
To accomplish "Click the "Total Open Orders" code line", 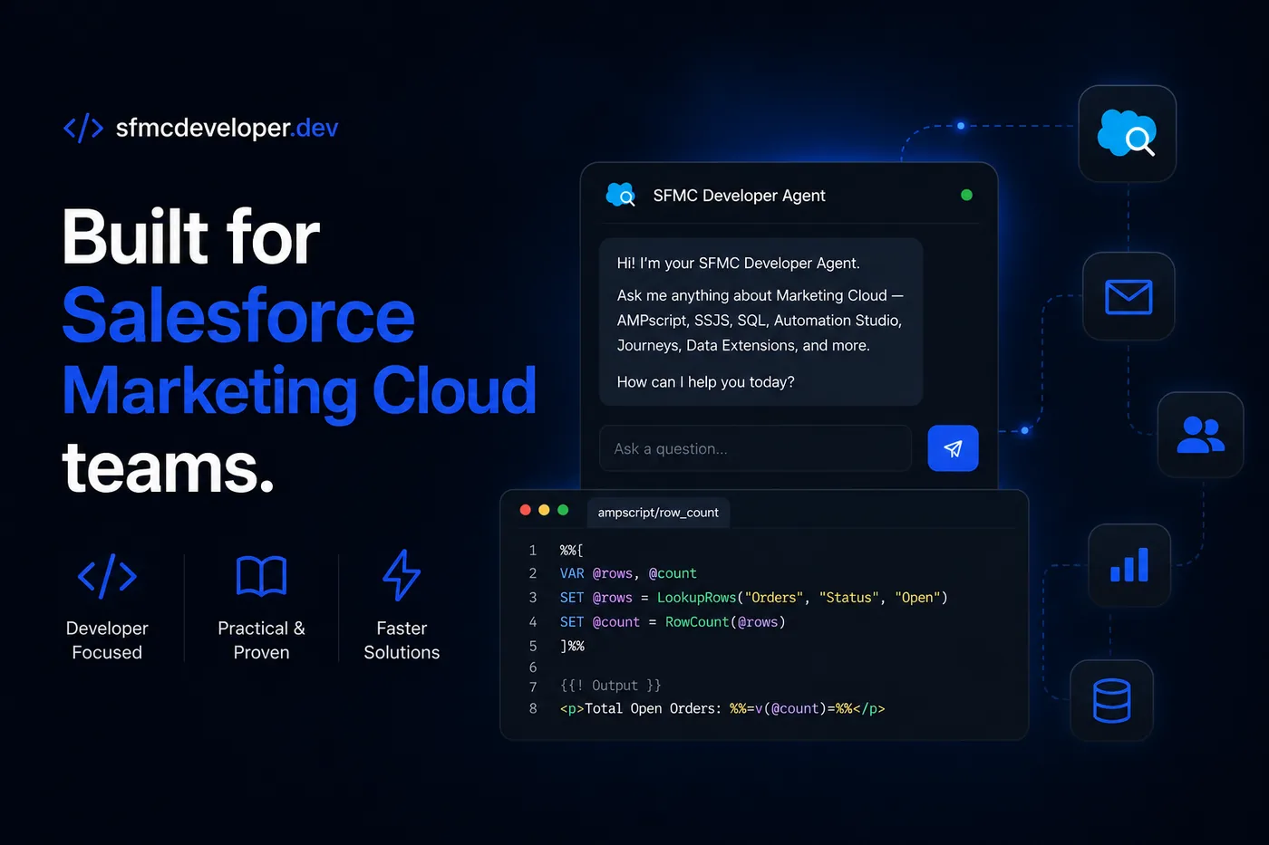I will click(x=722, y=708).
